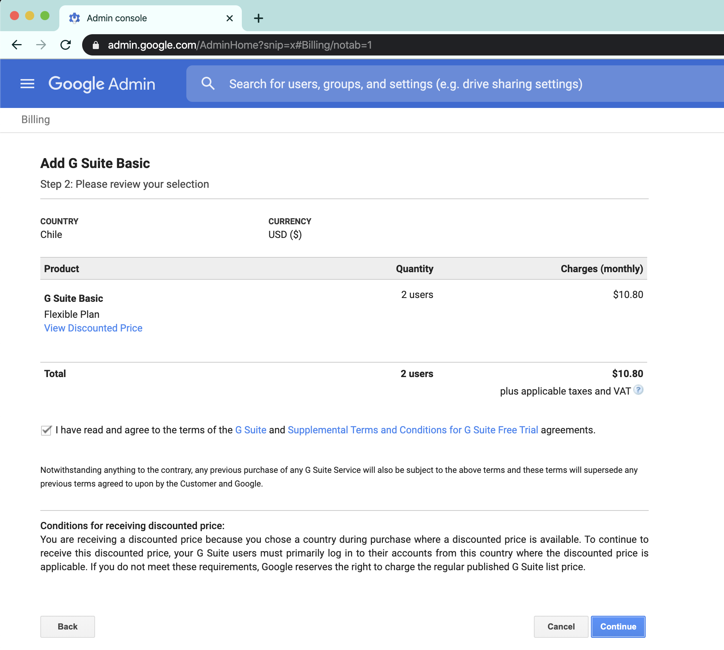
Task: Uncheck the terms agreement checkbox
Action: [46, 430]
